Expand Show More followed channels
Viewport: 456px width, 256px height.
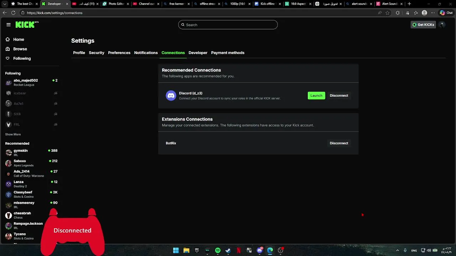coord(13,134)
